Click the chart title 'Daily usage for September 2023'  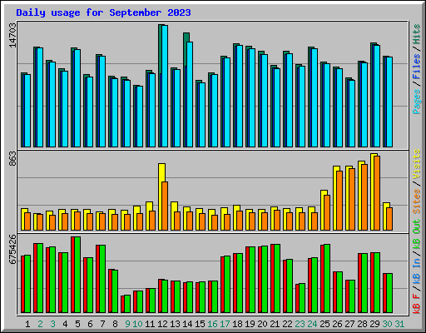(103, 12)
